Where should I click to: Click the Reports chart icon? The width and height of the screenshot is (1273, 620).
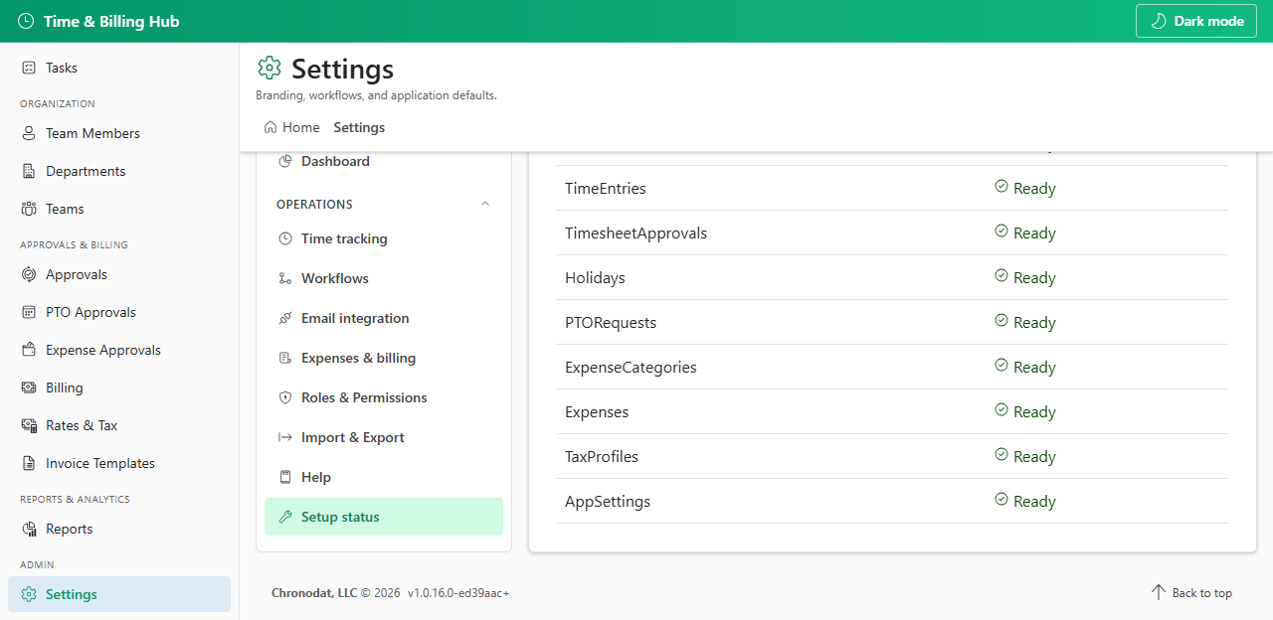point(29,529)
